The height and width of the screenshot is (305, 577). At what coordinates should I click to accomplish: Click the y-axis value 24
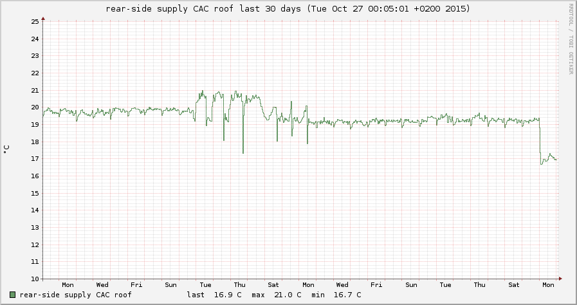[x=35, y=39]
